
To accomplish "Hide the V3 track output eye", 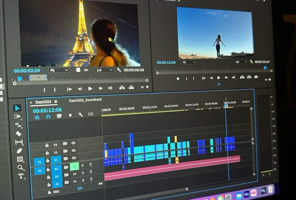I will click(x=73, y=144).
